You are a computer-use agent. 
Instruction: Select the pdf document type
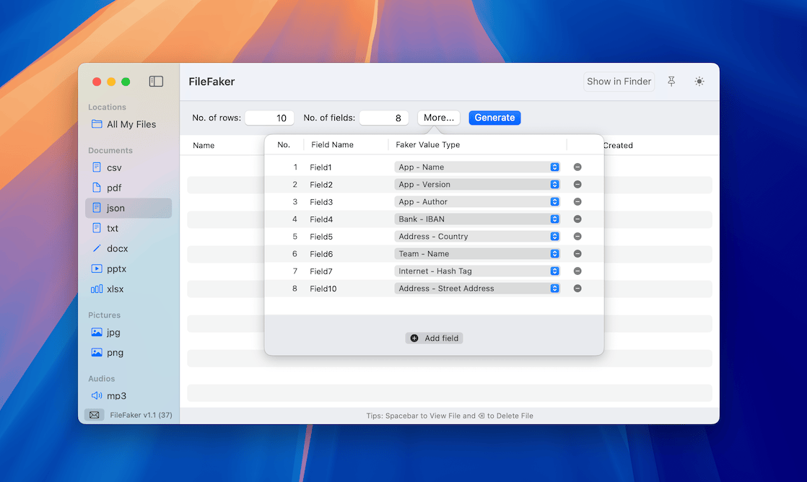(x=128, y=188)
